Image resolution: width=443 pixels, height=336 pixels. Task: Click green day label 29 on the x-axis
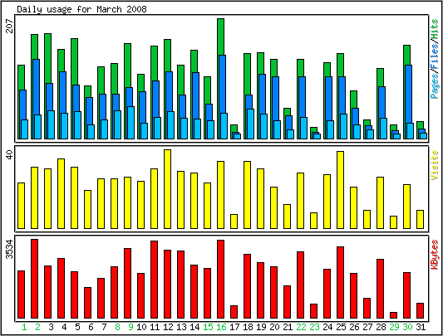coord(394,327)
